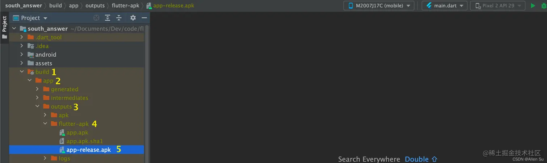Open the M2007J17C (mobile) device dropdown
The width and height of the screenshot is (547, 163).
(x=379, y=6)
